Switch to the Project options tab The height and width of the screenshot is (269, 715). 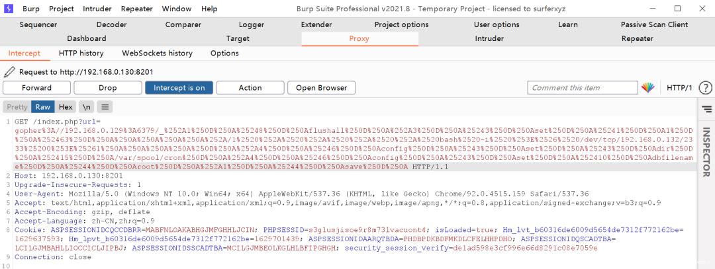tap(401, 24)
